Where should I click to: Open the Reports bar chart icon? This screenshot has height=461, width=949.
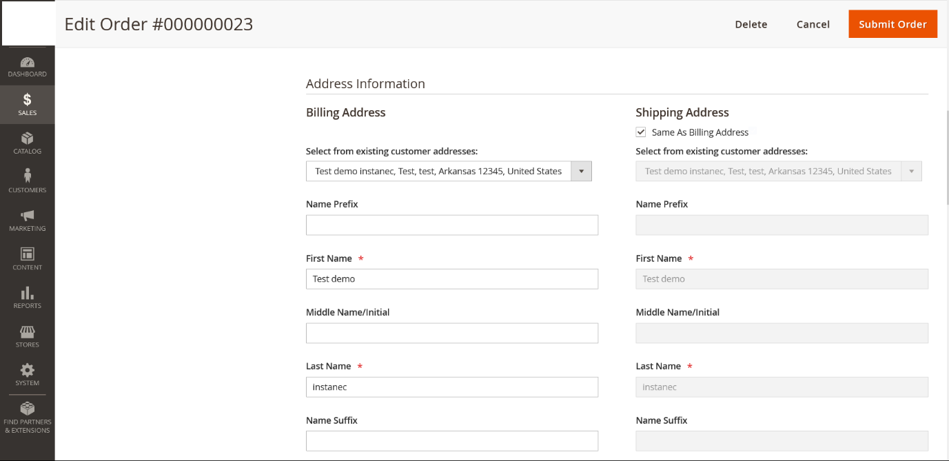click(28, 294)
